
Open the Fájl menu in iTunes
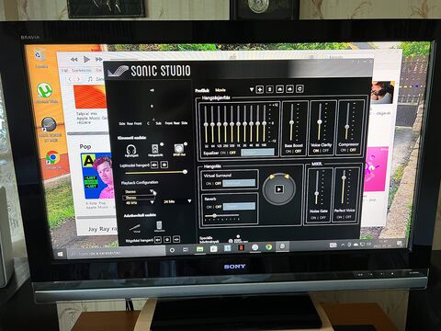coord(64,70)
